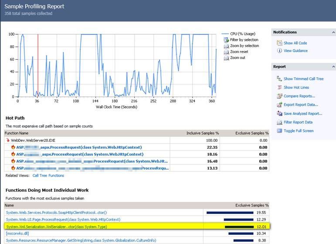Image resolution: width=336 pixels, height=244 pixels.
Task: Click the 12.29 exclusive samples bar
Action: pyautogui.click(x=238, y=220)
